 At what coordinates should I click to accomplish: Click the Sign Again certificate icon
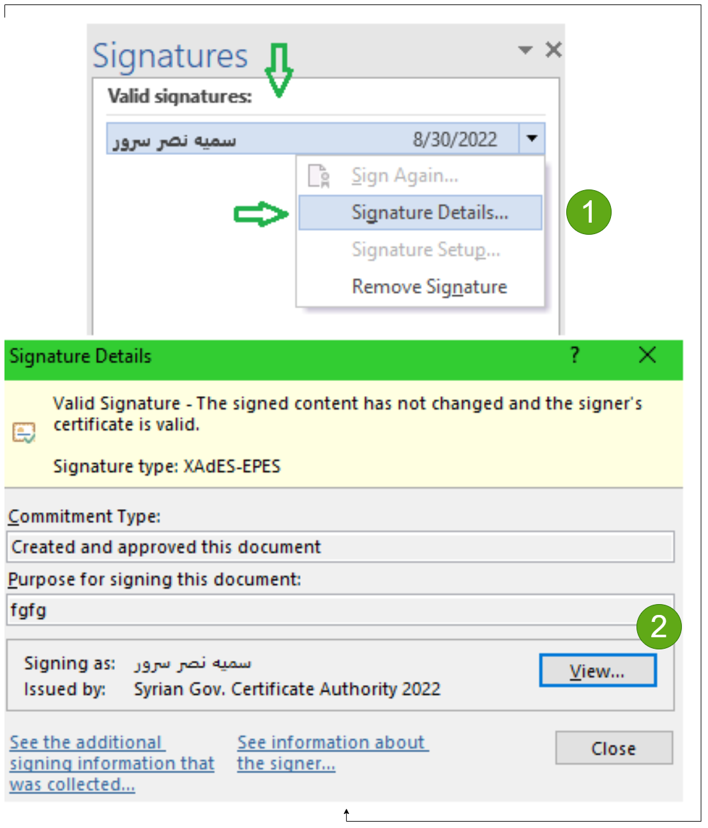319,176
